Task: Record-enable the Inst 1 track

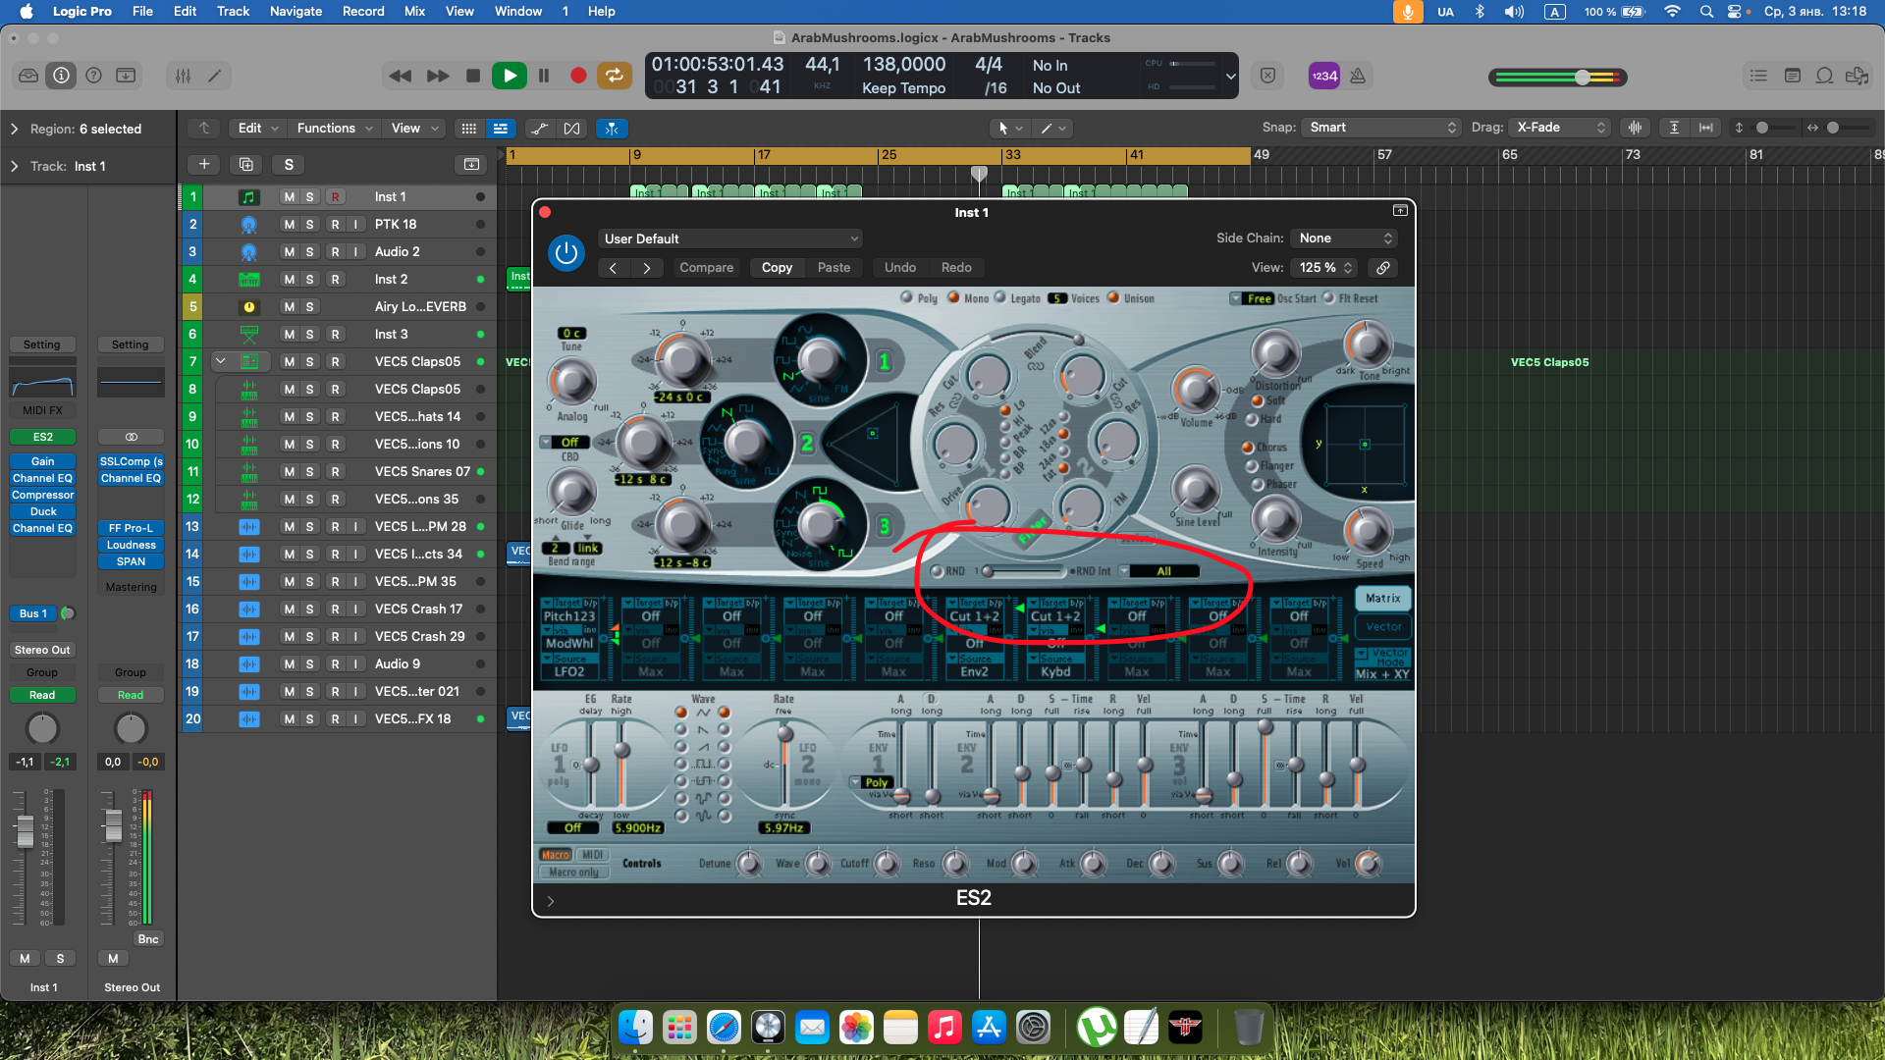Action: 335,197
